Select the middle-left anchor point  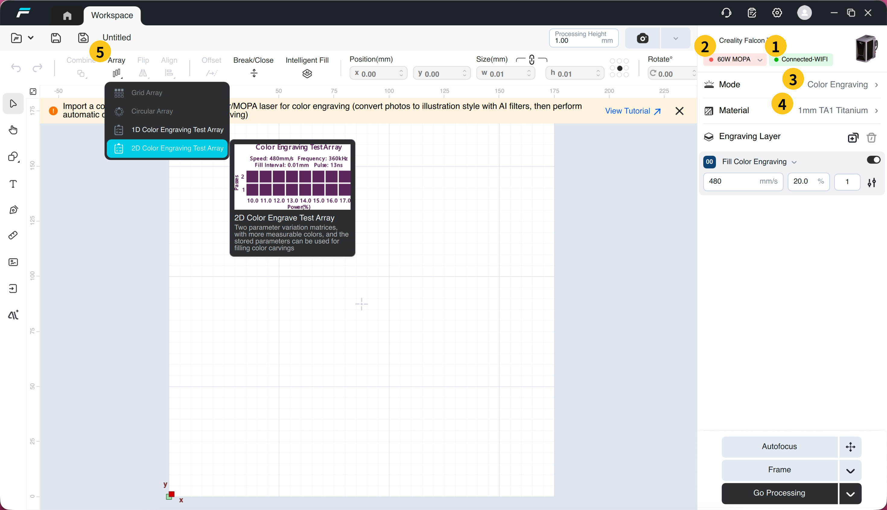tap(612, 68)
